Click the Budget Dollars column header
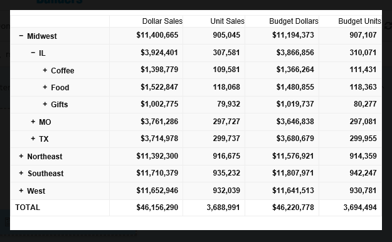Viewport: 392px width, 242px height. coord(294,21)
